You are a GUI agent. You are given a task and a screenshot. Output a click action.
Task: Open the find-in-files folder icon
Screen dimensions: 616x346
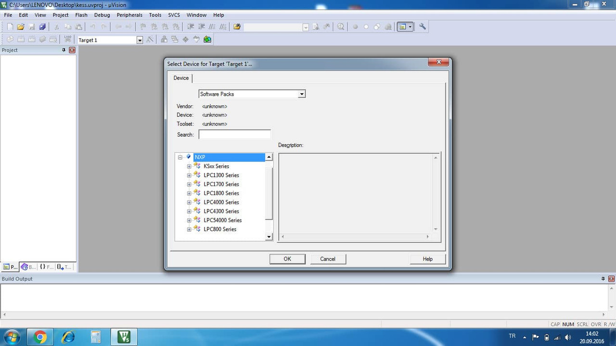(x=237, y=27)
